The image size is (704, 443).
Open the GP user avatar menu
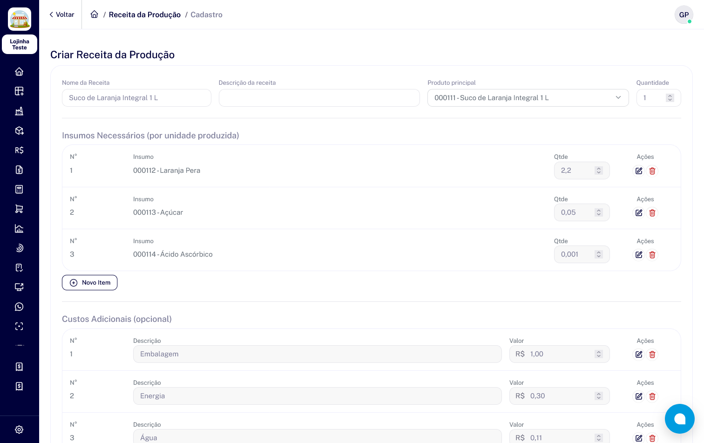(684, 14)
